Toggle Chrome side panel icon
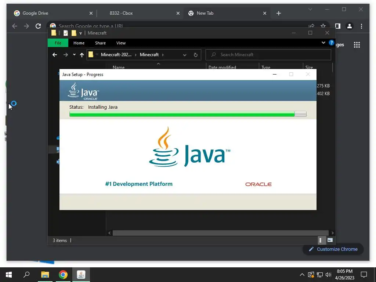 tap(338, 26)
